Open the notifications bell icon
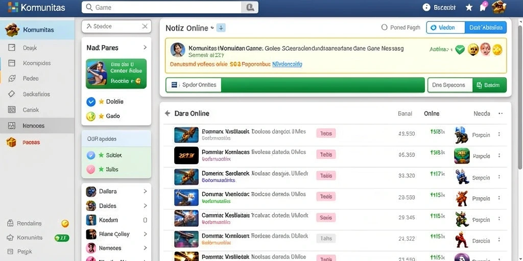 point(483,7)
